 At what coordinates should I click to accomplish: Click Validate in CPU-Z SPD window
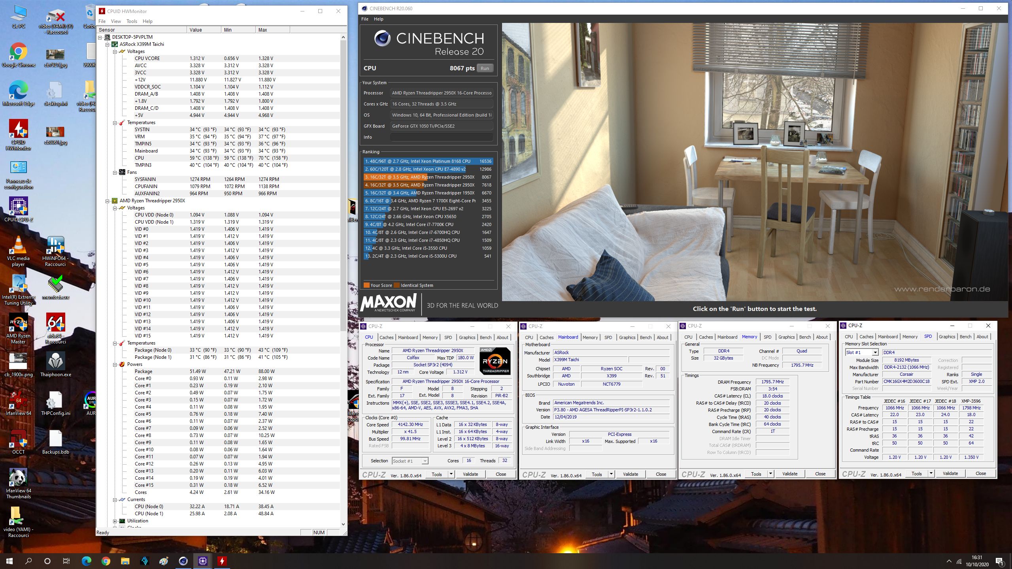click(950, 473)
